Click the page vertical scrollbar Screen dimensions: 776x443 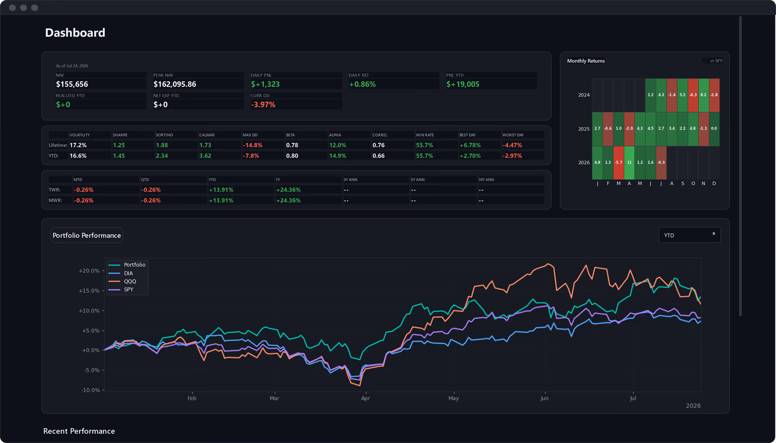click(x=740, y=166)
